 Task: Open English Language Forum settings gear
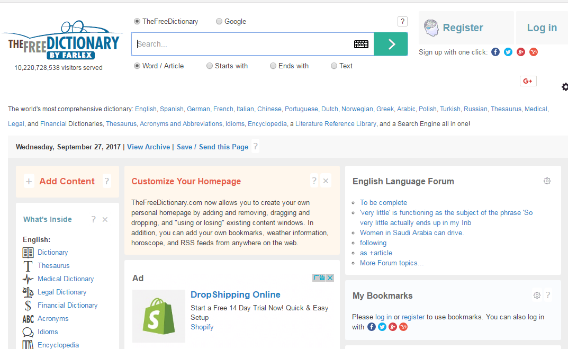547,181
